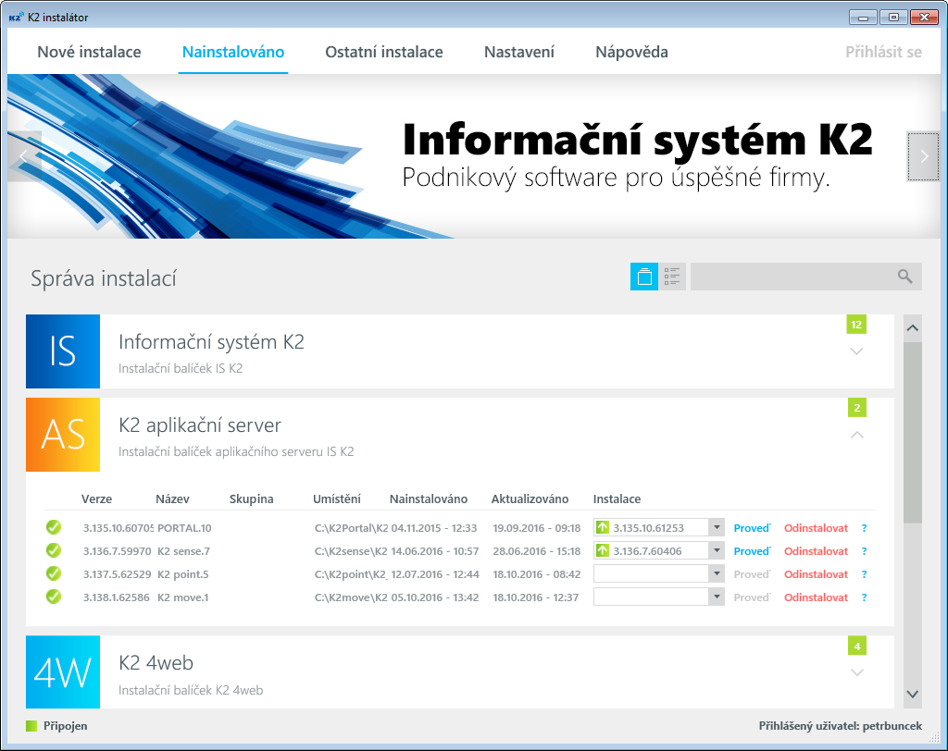Click the Umístění column header

click(337, 499)
